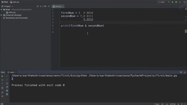Click the output value 2 in console
187x105 pixels.
[x=12, y=79]
